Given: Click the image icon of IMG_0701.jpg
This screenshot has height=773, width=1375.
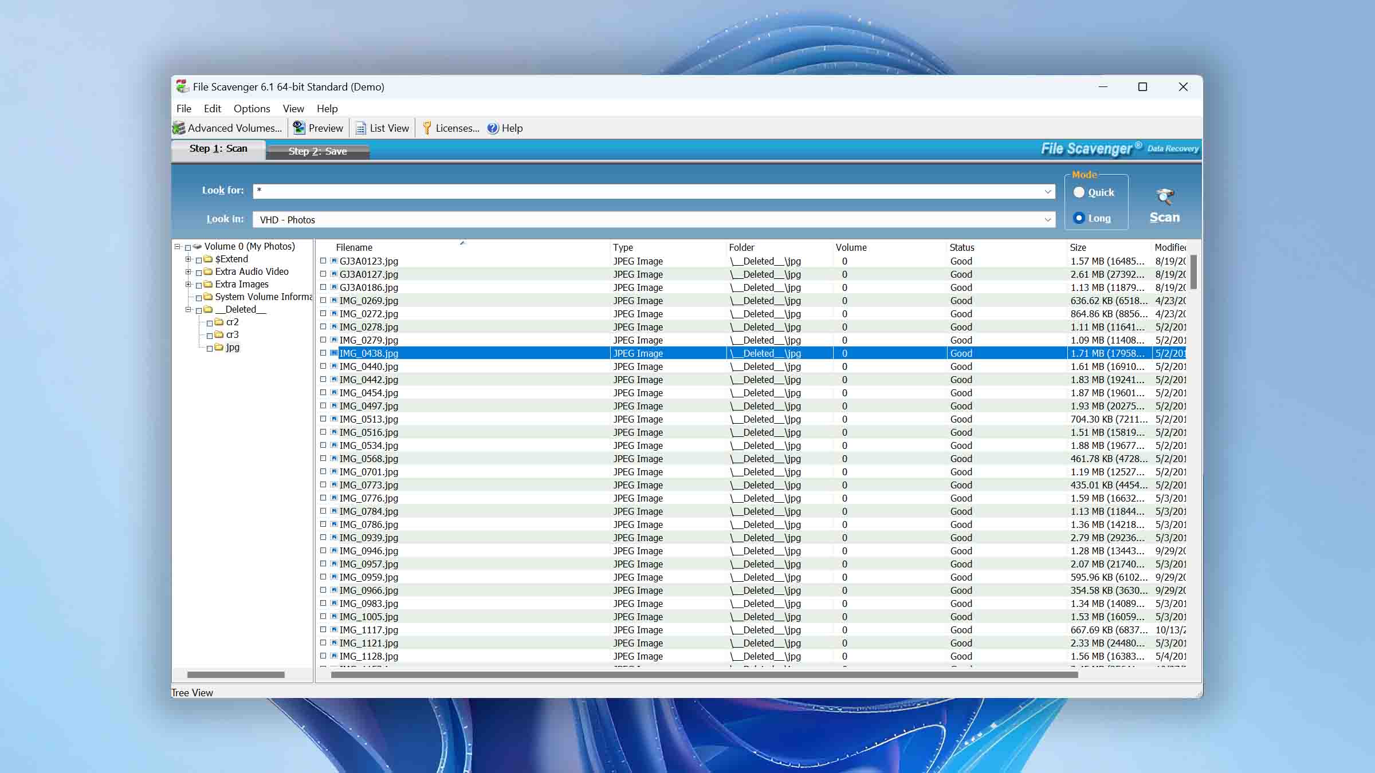Looking at the screenshot, I should point(334,472).
